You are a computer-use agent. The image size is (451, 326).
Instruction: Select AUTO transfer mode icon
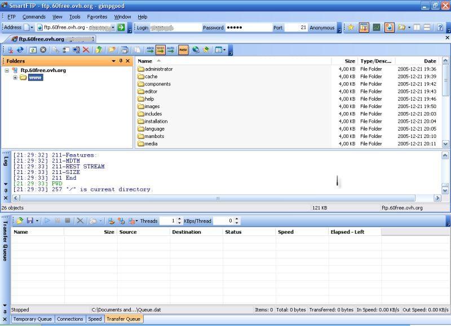[x=171, y=50]
